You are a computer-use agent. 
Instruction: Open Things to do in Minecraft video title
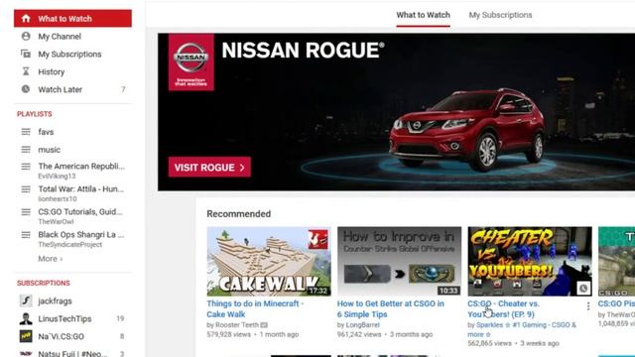tap(255, 308)
